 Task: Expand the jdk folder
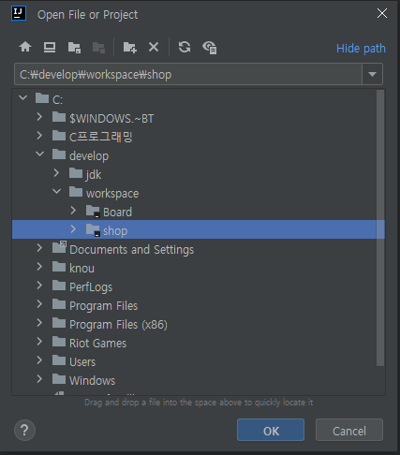pyautogui.click(x=56, y=172)
